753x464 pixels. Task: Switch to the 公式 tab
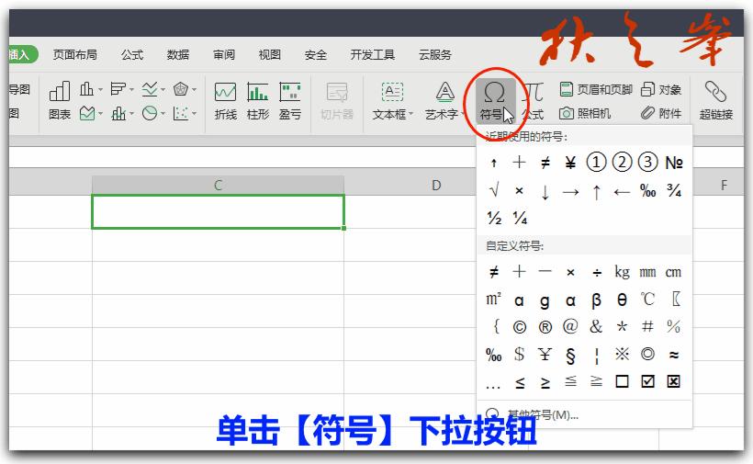pyautogui.click(x=132, y=55)
